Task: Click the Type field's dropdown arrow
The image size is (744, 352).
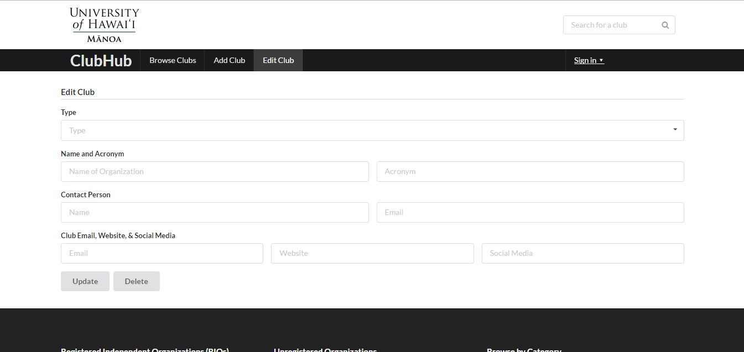Action: (675, 129)
